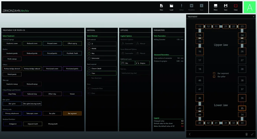Edit Distance to gingiva value
257x139 pixels.
tap(178, 61)
